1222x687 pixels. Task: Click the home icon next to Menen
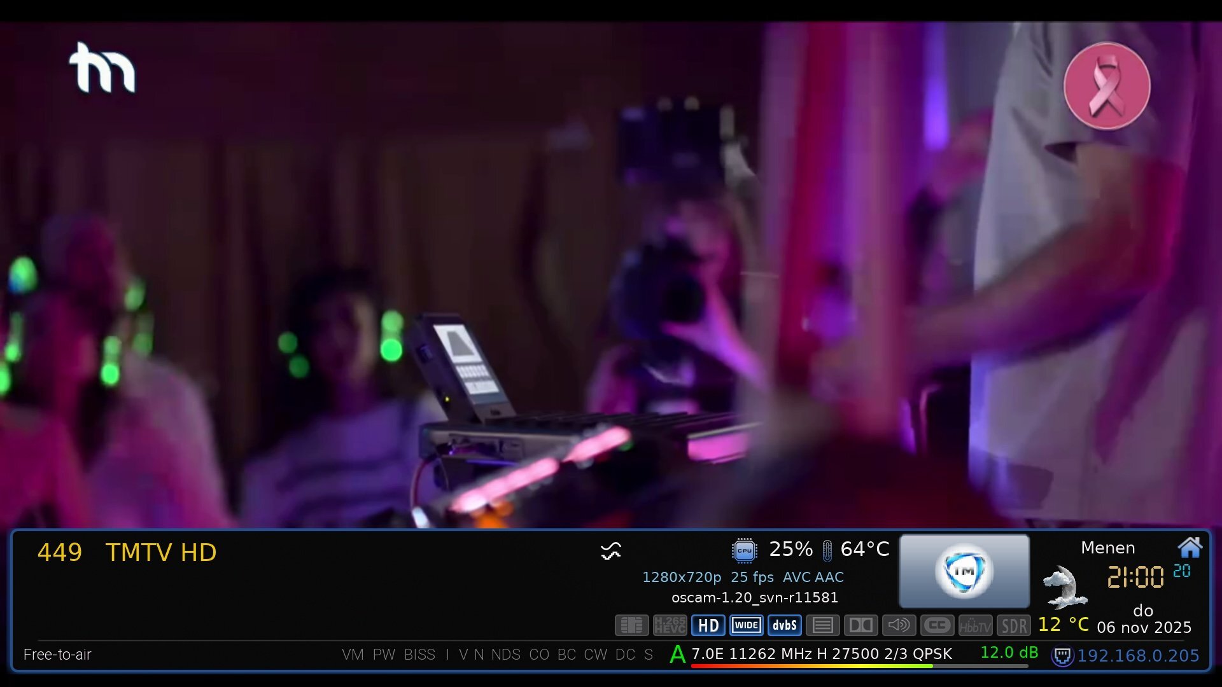click(x=1189, y=547)
